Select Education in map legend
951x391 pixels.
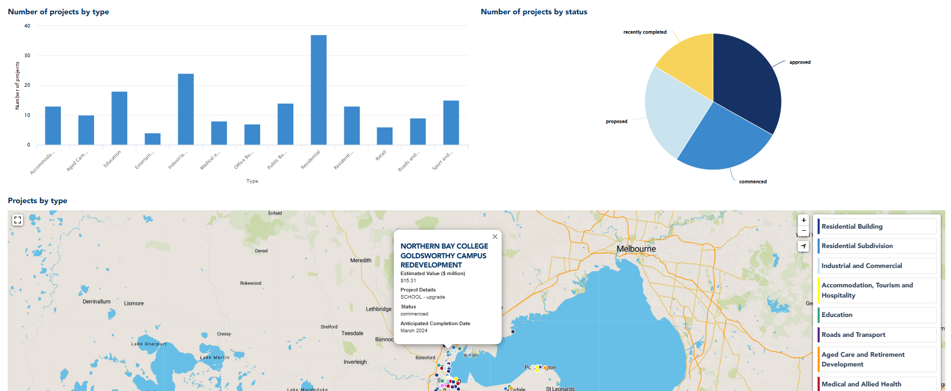876,315
